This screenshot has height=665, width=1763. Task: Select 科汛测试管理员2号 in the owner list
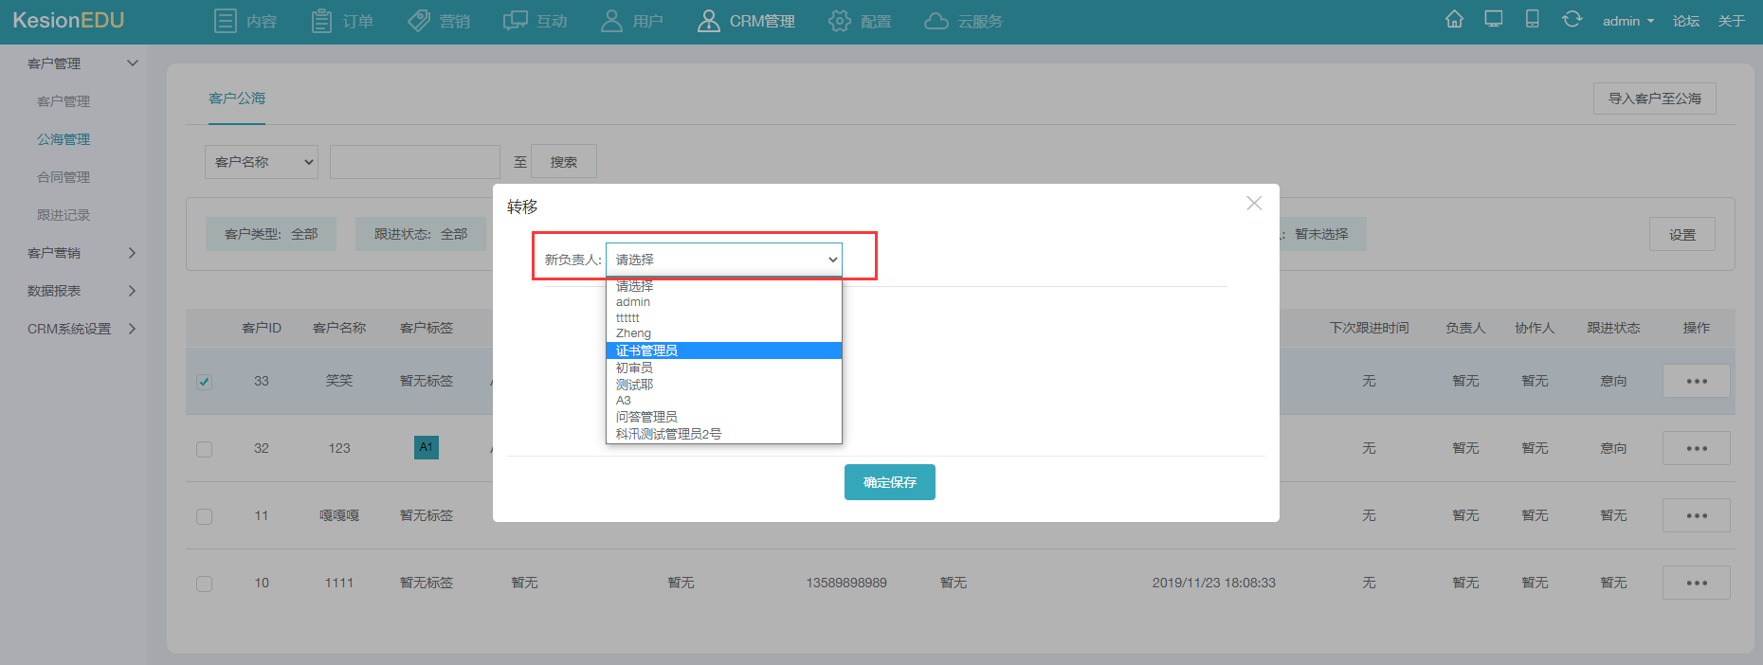click(x=724, y=434)
